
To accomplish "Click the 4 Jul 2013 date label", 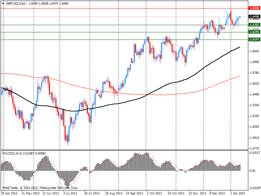I will point(70,193).
